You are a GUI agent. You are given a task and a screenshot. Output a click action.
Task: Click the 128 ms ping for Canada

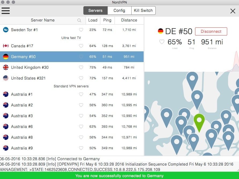[107, 46]
